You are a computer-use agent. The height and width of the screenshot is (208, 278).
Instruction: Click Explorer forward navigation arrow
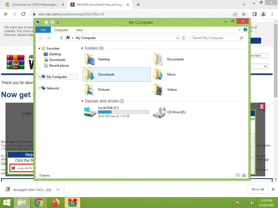tap(49, 38)
